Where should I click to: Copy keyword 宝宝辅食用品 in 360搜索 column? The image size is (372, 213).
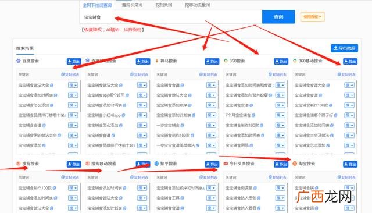251,145
